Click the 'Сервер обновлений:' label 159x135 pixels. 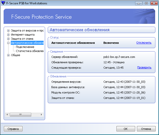[x=65, y=57]
